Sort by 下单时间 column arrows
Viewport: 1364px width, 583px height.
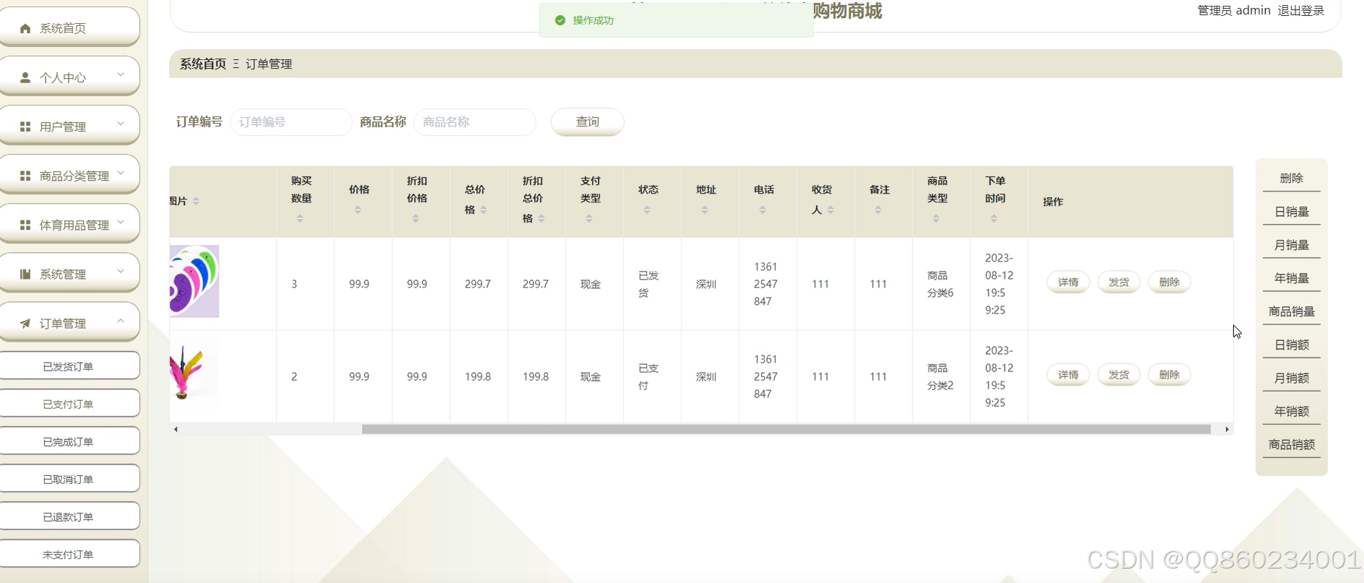(993, 218)
